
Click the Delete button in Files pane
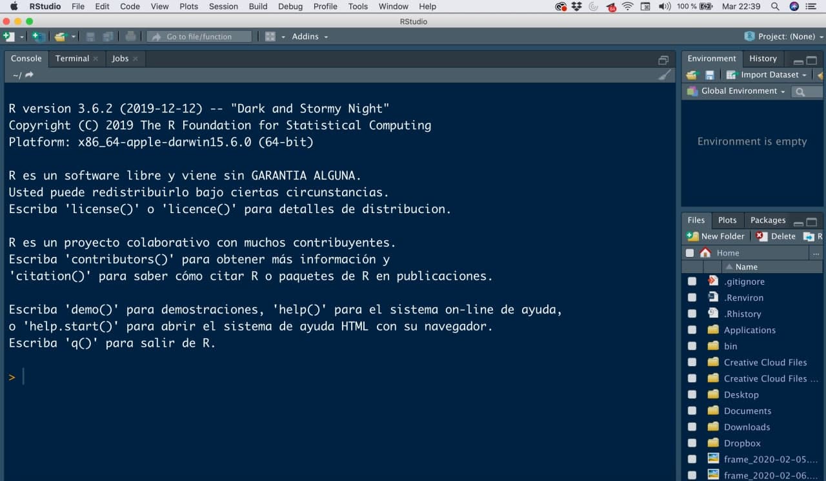point(776,236)
